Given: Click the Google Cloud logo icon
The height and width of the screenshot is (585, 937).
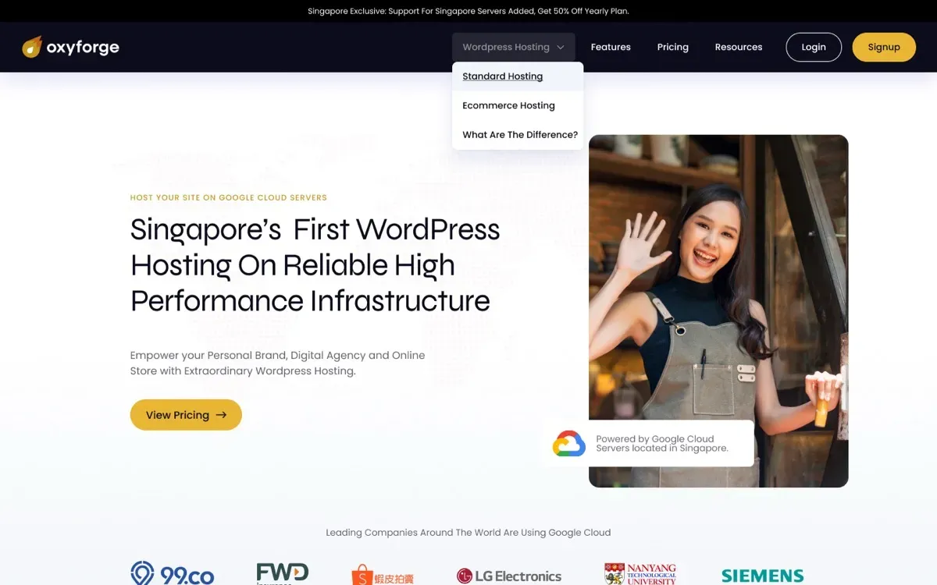Looking at the screenshot, I should click(x=569, y=444).
